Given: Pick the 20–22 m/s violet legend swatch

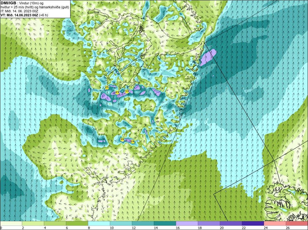Looking at the screenshot, I should (231, 224).
